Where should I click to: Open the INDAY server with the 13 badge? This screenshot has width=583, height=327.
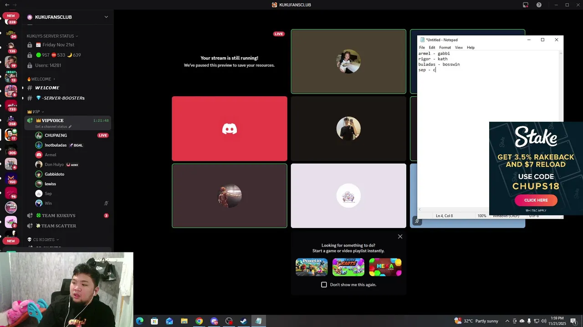point(11,77)
